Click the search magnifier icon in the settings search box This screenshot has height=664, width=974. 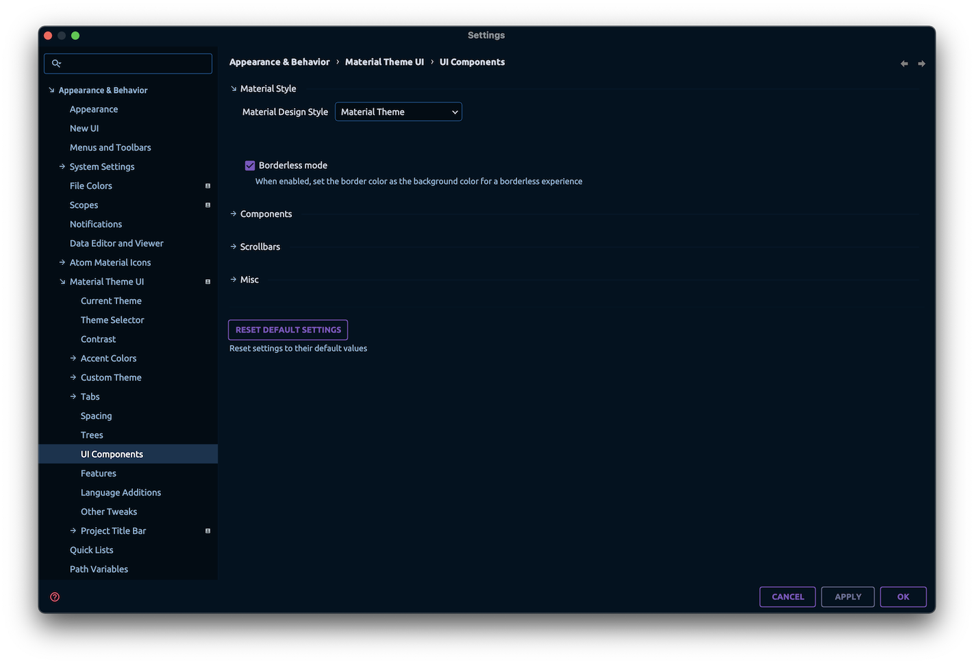(57, 63)
